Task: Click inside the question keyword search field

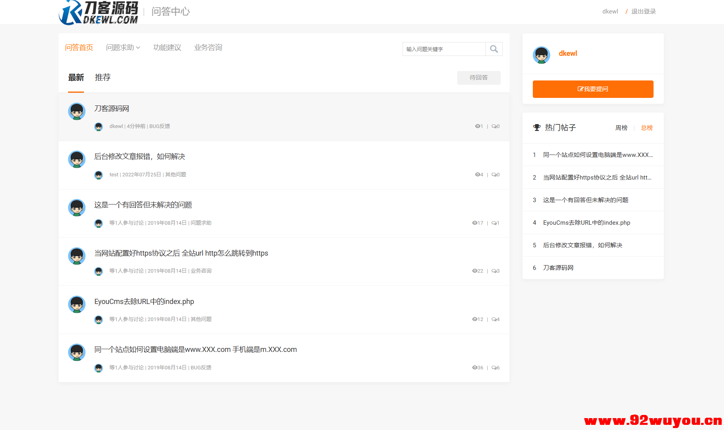Action: tap(443, 49)
